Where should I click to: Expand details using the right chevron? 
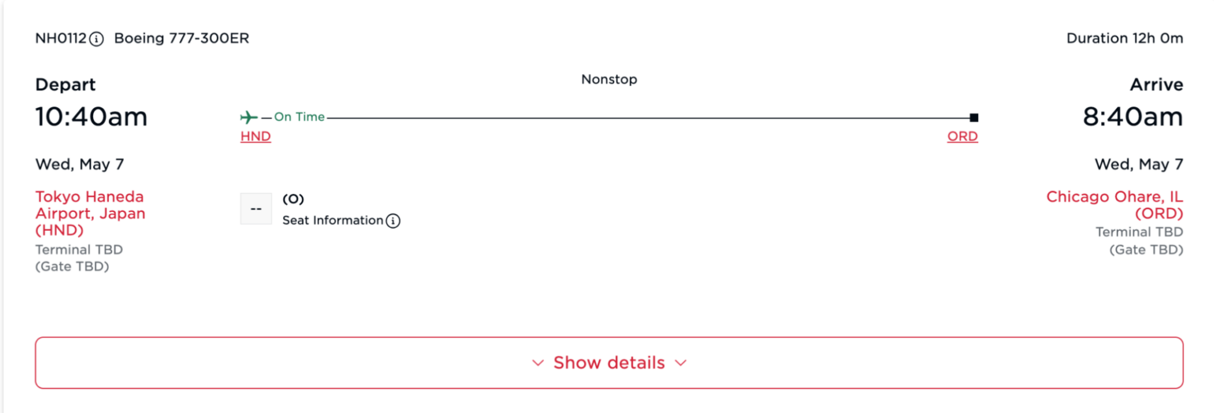[681, 363]
